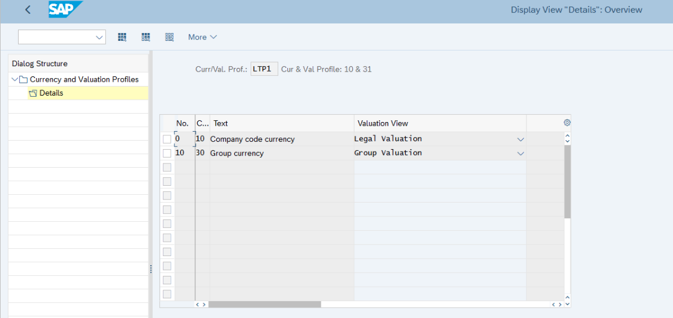The height and width of the screenshot is (318, 673).
Task: Click the Valuation View column header
Action: tap(383, 123)
